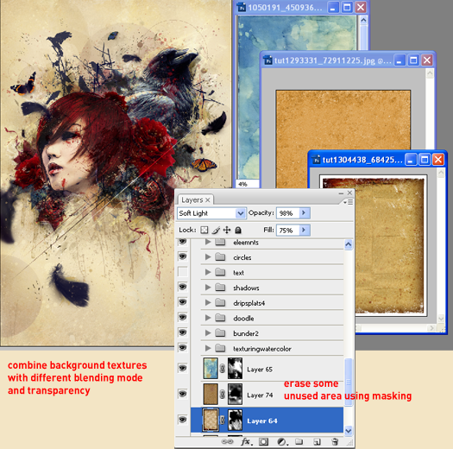This screenshot has width=453, height=449.
Task: Select Layer 74 in the list
Action: [x=267, y=394]
